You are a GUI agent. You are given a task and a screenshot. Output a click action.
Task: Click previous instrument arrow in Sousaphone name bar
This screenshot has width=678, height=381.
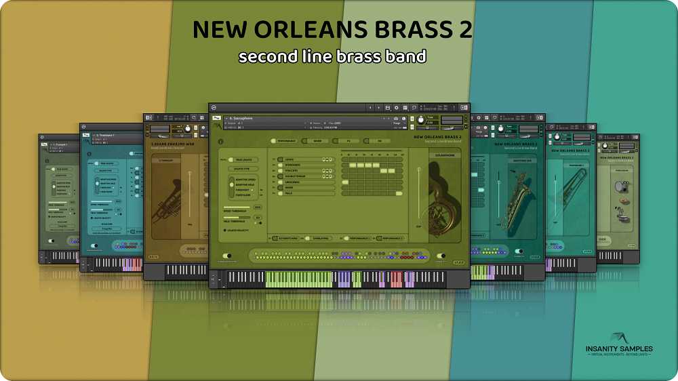(x=384, y=119)
